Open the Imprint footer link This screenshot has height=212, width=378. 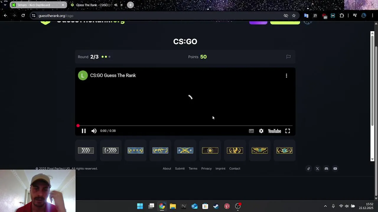(x=220, y=168)
